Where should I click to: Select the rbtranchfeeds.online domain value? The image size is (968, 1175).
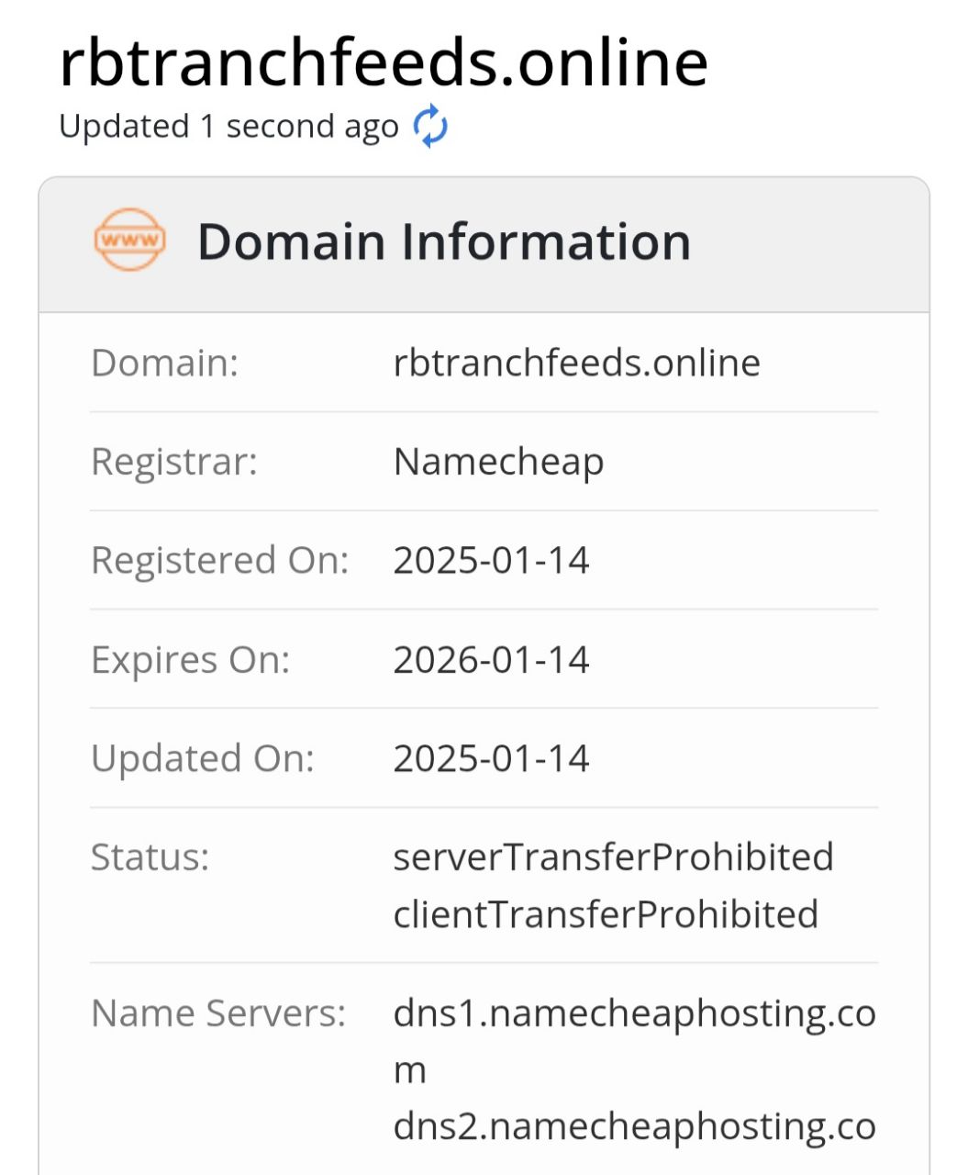577,363
